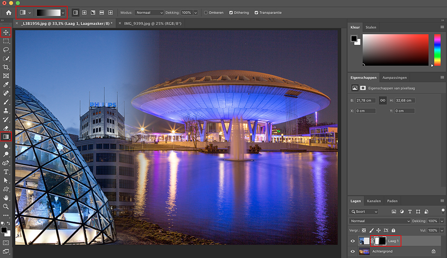This screenshot has height=258, width=447.
Task: Select the Dodge tool
Action: [x=6, y=154]
